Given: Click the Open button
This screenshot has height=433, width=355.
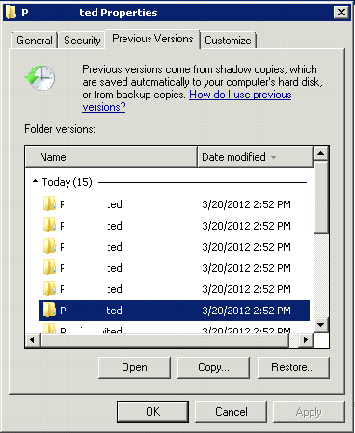Looking at the screenshot, I should tap(134, 367).
